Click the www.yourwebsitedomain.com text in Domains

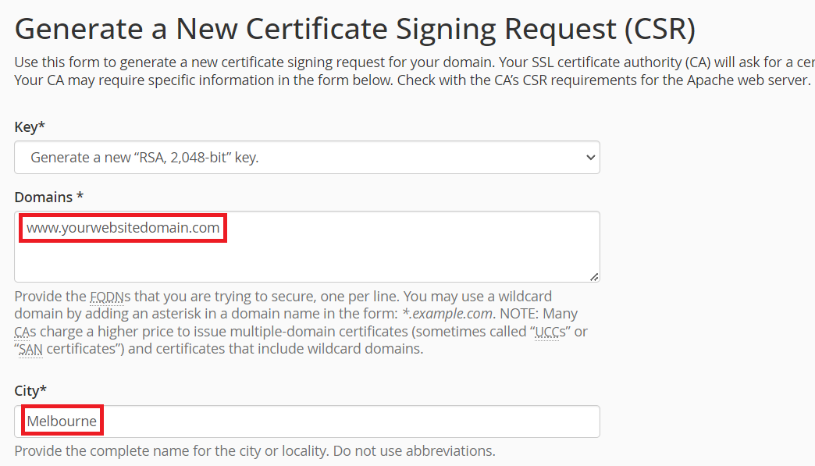point(123,229)
